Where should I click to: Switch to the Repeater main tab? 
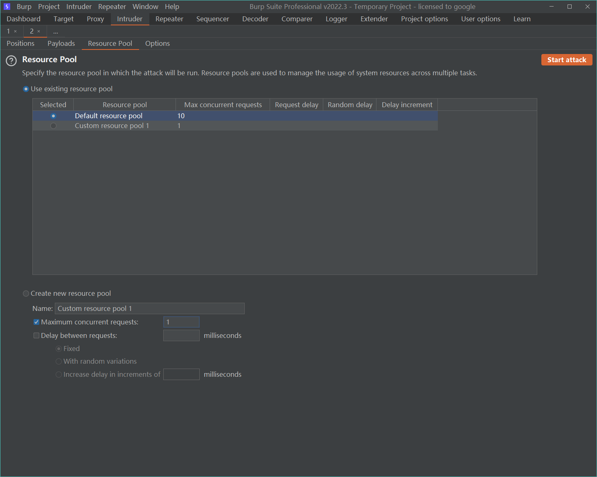169,19
